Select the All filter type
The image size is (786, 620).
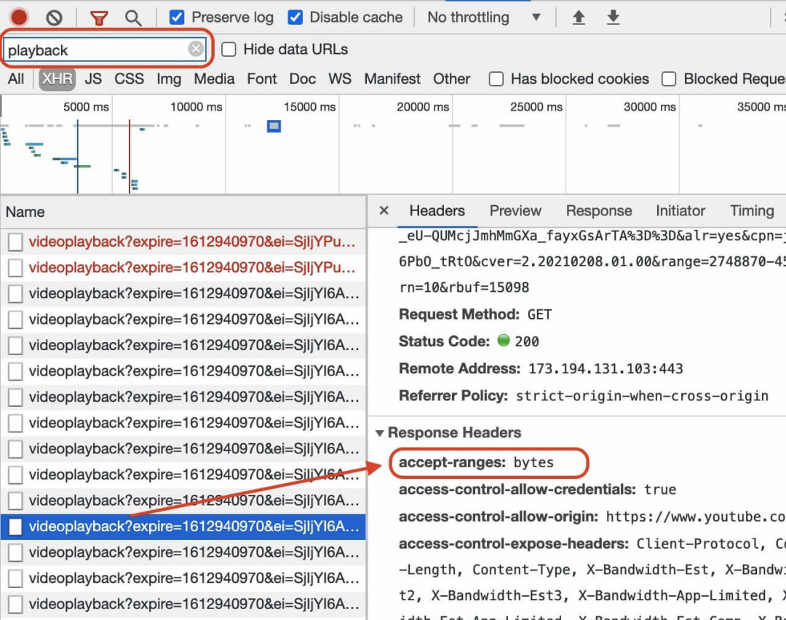click(15, 79)
